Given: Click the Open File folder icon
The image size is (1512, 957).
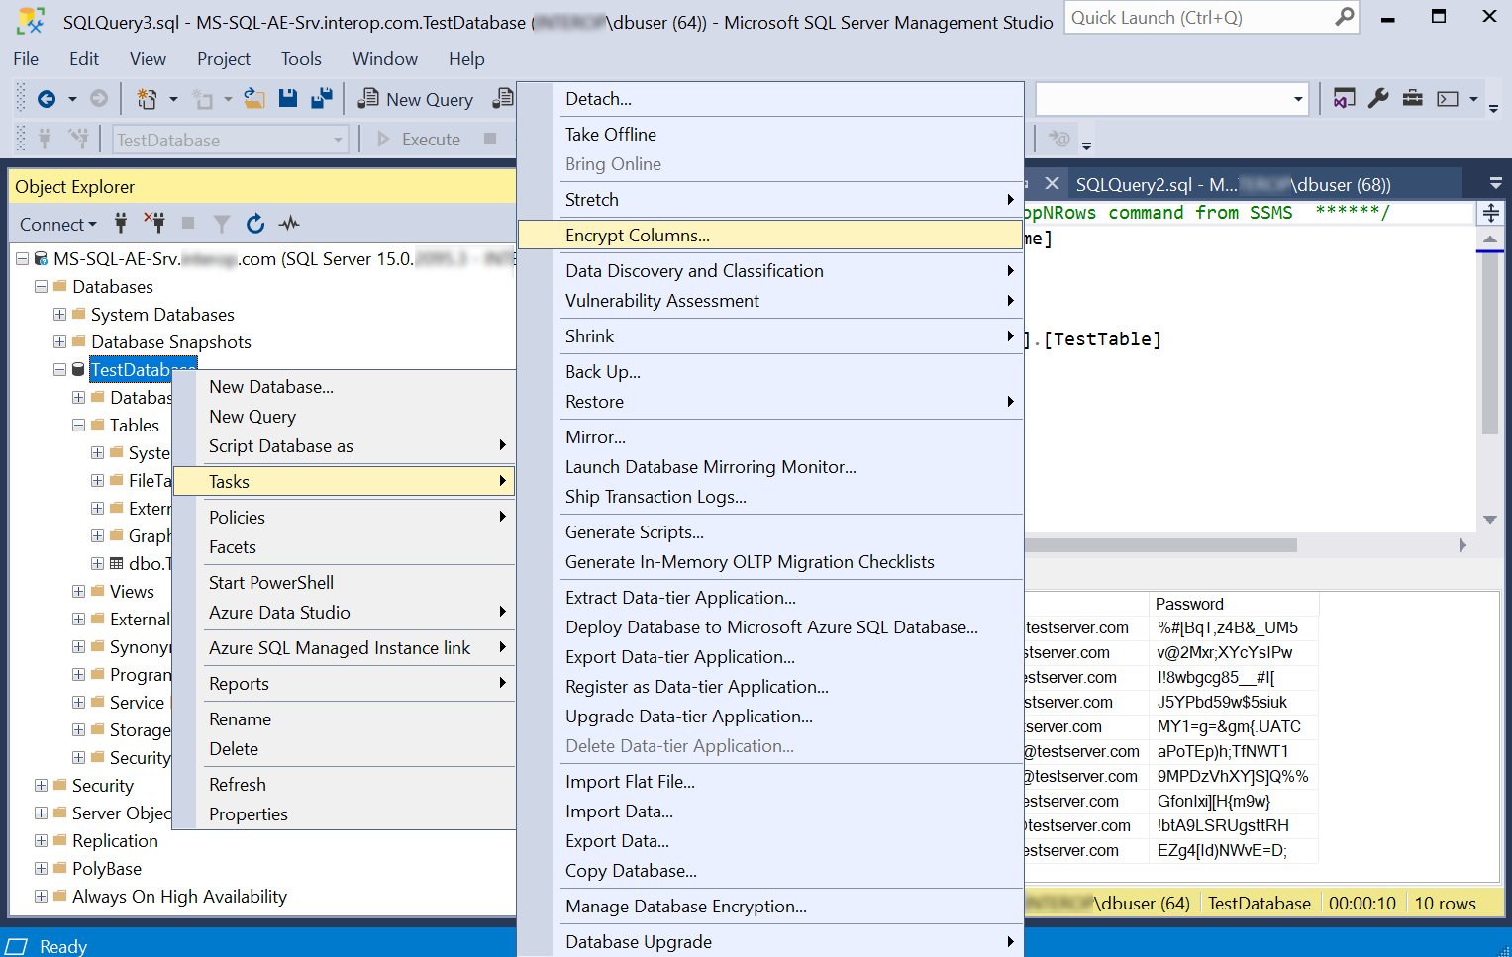Looking at the screenshot, I should coord(254,99).
